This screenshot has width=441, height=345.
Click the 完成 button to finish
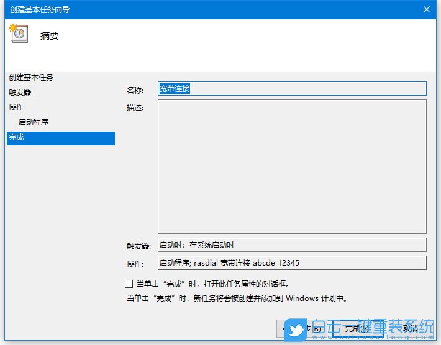tap(357, 328)
